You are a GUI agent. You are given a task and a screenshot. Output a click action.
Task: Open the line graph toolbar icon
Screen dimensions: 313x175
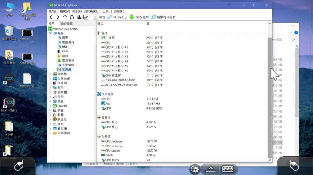tap(86, 17)
